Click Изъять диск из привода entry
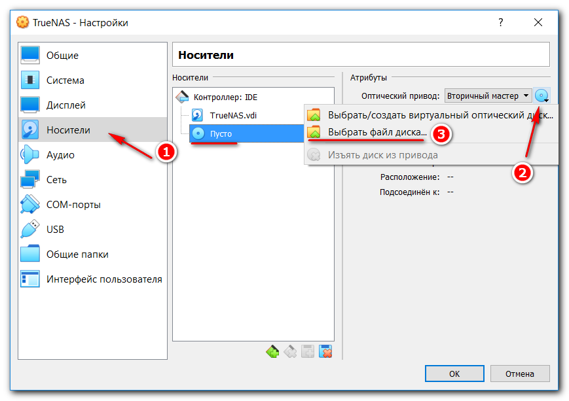Image resolution: width=569 pixels, height=401 pixels. point(431,155)
